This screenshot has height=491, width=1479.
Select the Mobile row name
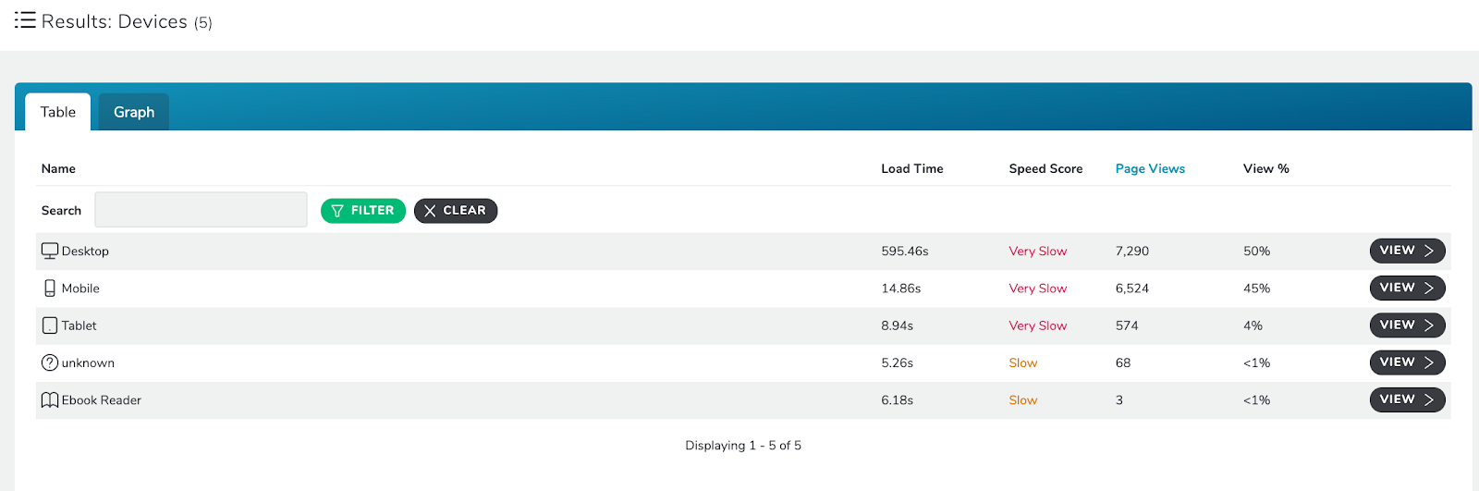click(80, 288)
